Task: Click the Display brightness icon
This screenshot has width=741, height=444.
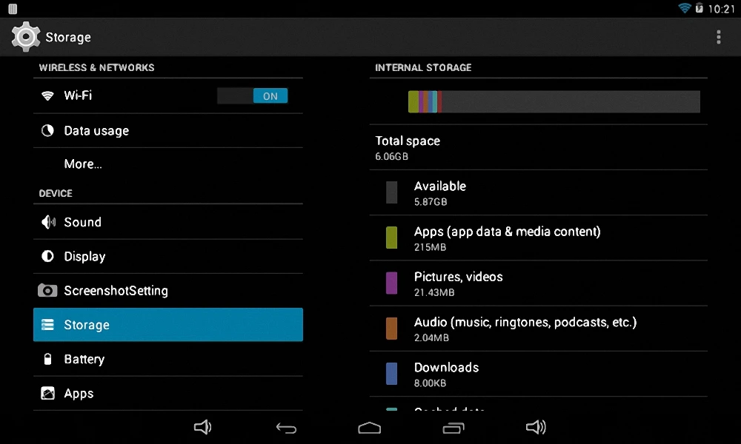Action: (47, 256)
